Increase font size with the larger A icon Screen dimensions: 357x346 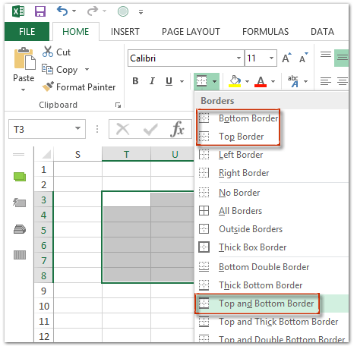tap(286, 58)
